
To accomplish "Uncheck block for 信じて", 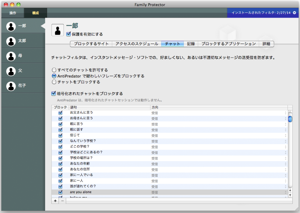I will pyautogui.click(x=61, y=136).
